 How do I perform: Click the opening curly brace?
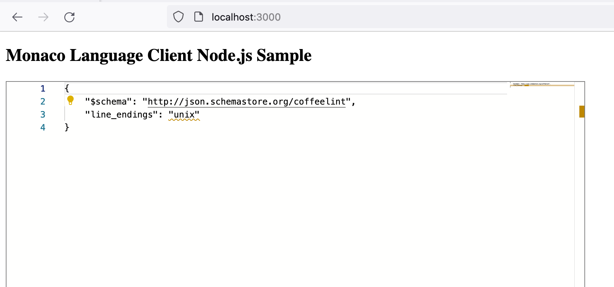pos(67,89)
